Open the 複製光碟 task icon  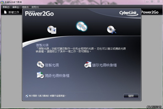point(40,65)
